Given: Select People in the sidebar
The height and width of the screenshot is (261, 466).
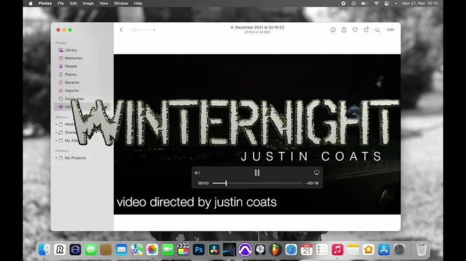Looking at the screenshot, I should pyautogui.click(x=71, y=66).
